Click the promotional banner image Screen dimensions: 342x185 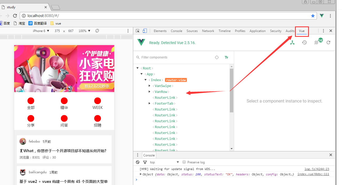(x=64, y=69)
